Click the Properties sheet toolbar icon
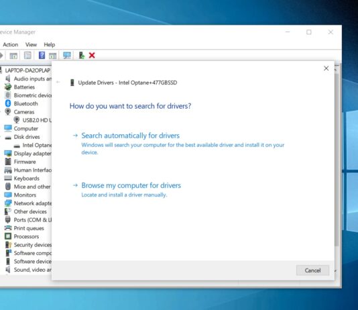 pos(27,55)
